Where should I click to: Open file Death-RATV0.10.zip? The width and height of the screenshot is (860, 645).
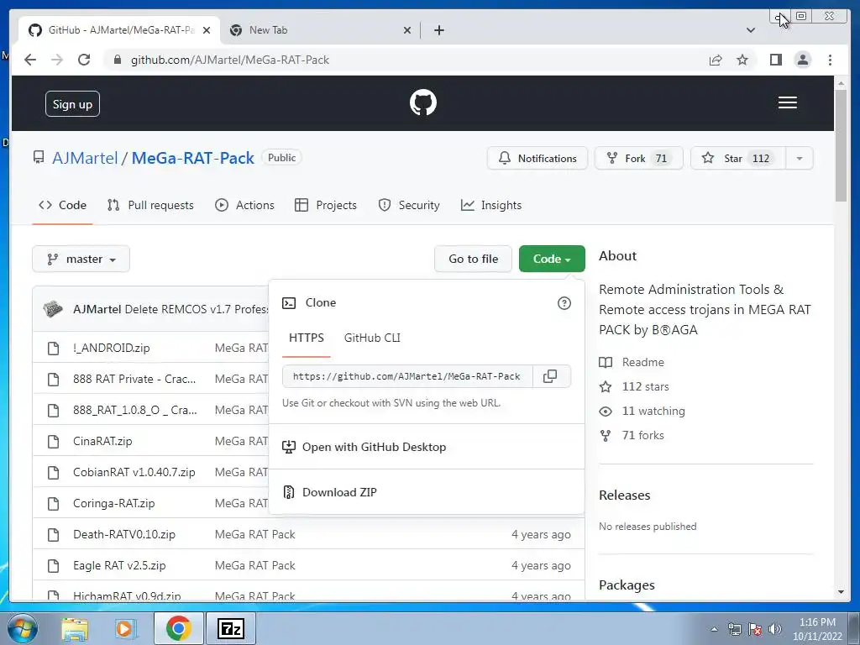(x=124, y=534)
